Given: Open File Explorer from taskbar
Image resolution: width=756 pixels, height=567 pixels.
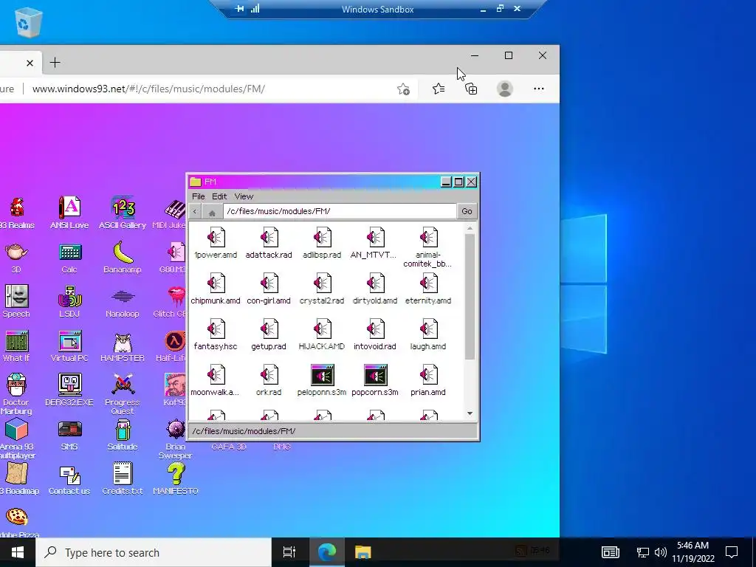Looking at the screenshot, I should tap(362, 552).
